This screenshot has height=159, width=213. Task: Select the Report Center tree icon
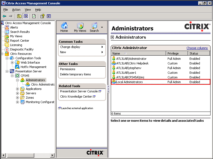click(7, 41)
